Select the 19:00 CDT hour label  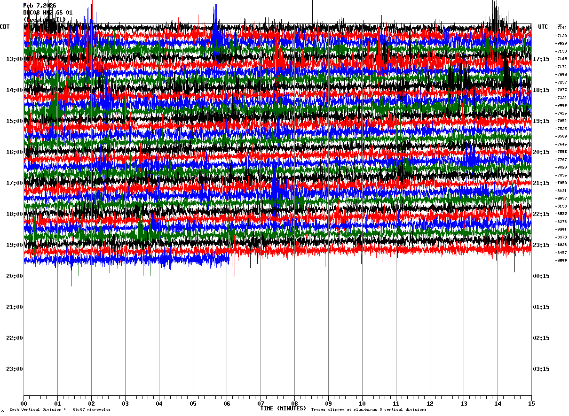point(15,245)
